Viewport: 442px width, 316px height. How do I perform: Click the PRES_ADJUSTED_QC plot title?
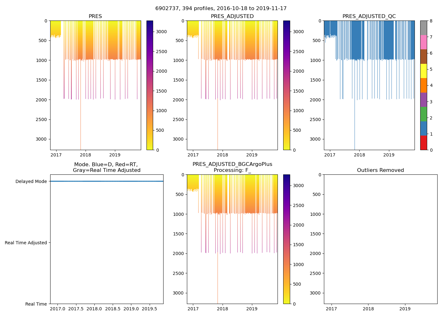coord(369,16)
